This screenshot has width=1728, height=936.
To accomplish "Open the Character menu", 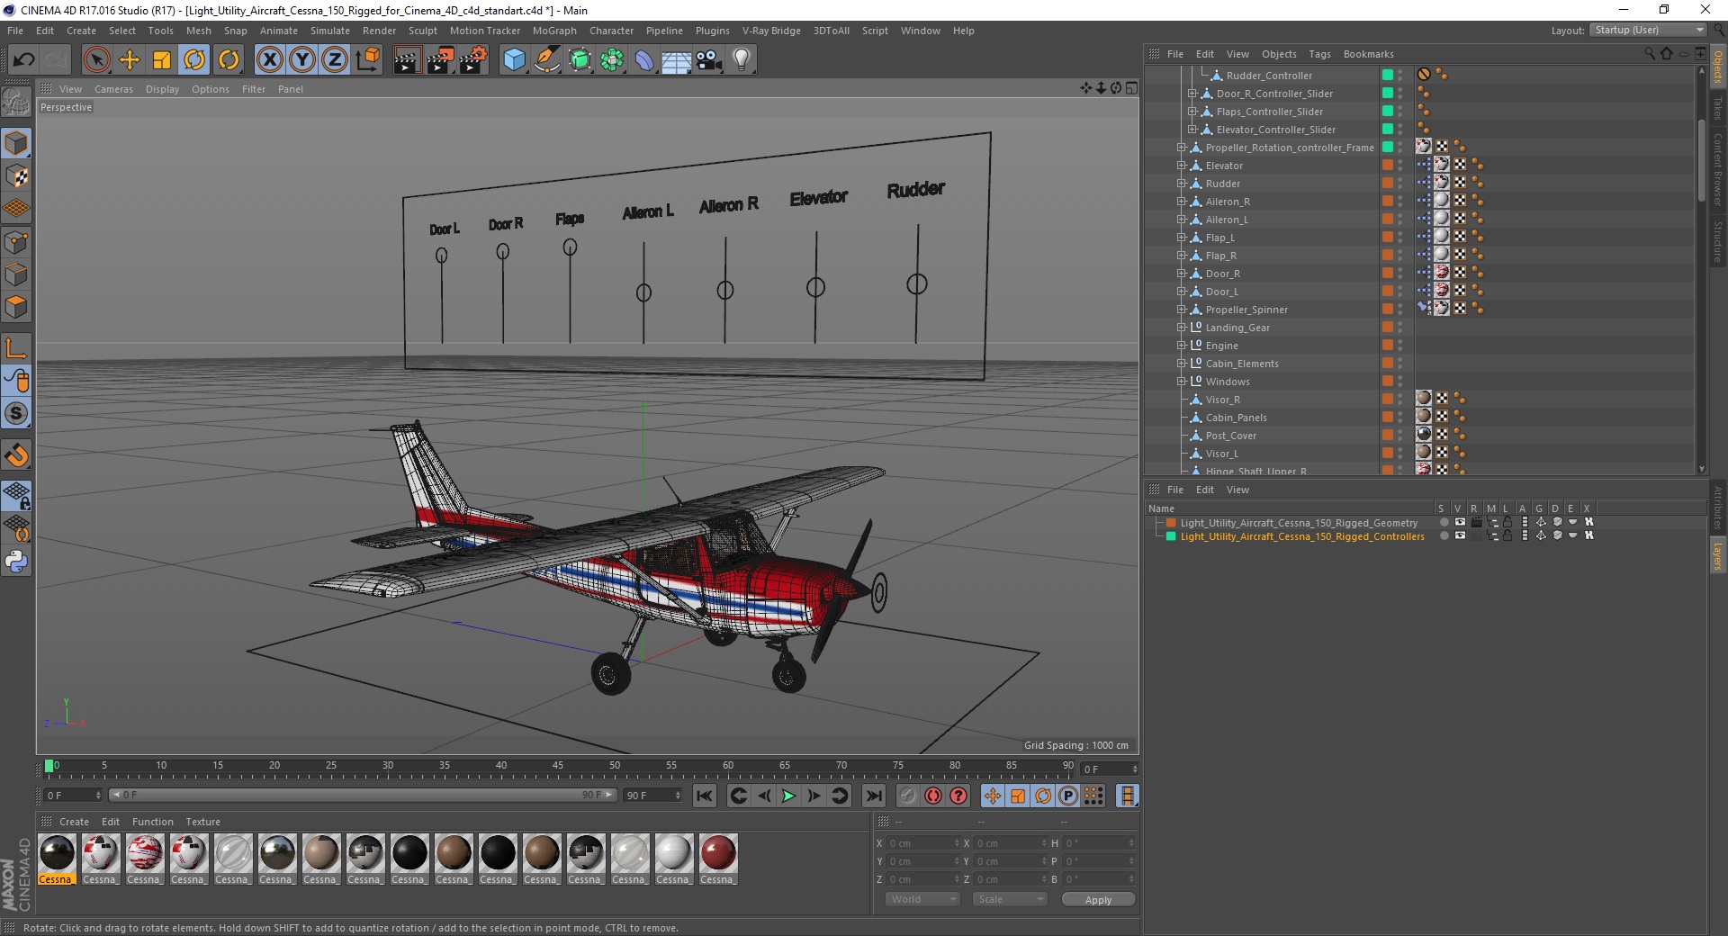I will click(611, 31).
